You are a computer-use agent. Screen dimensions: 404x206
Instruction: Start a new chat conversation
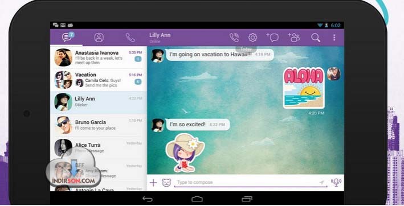(272, 38)
